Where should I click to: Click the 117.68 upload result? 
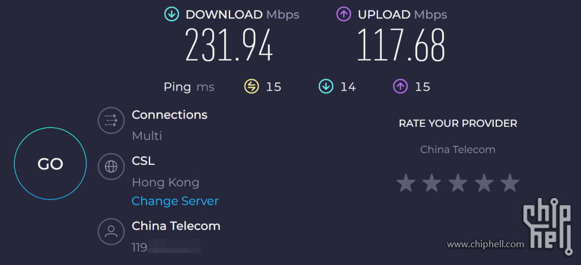click(x=401, y=45)
